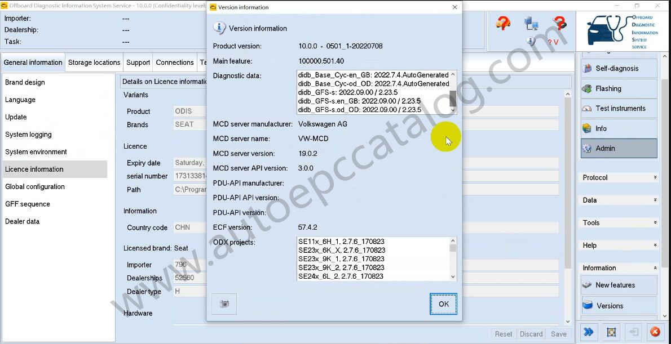671x344 pixels.
Task: Expand the Data section
Action: coord(620,200)
